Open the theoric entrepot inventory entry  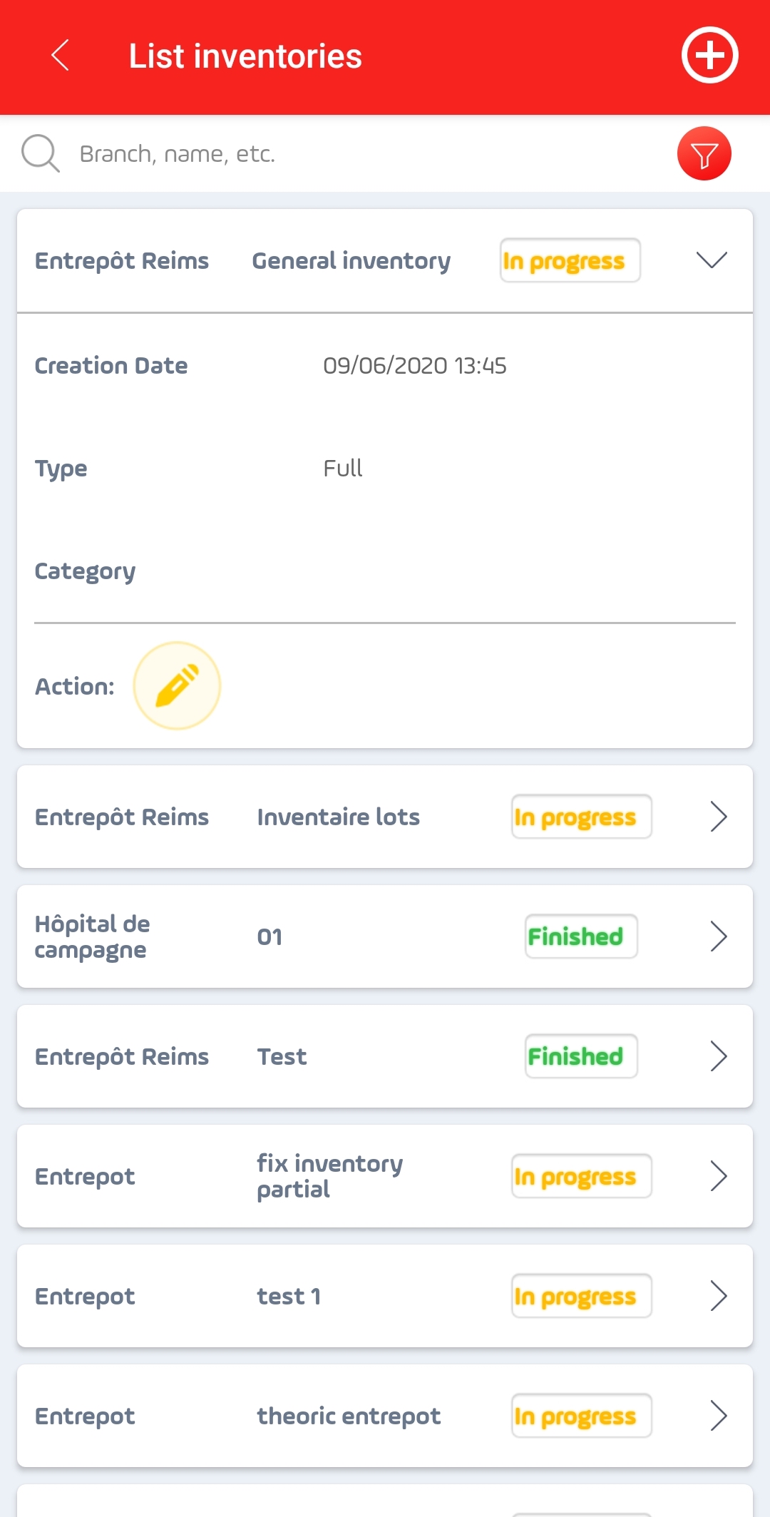[x=385, y=1416]
